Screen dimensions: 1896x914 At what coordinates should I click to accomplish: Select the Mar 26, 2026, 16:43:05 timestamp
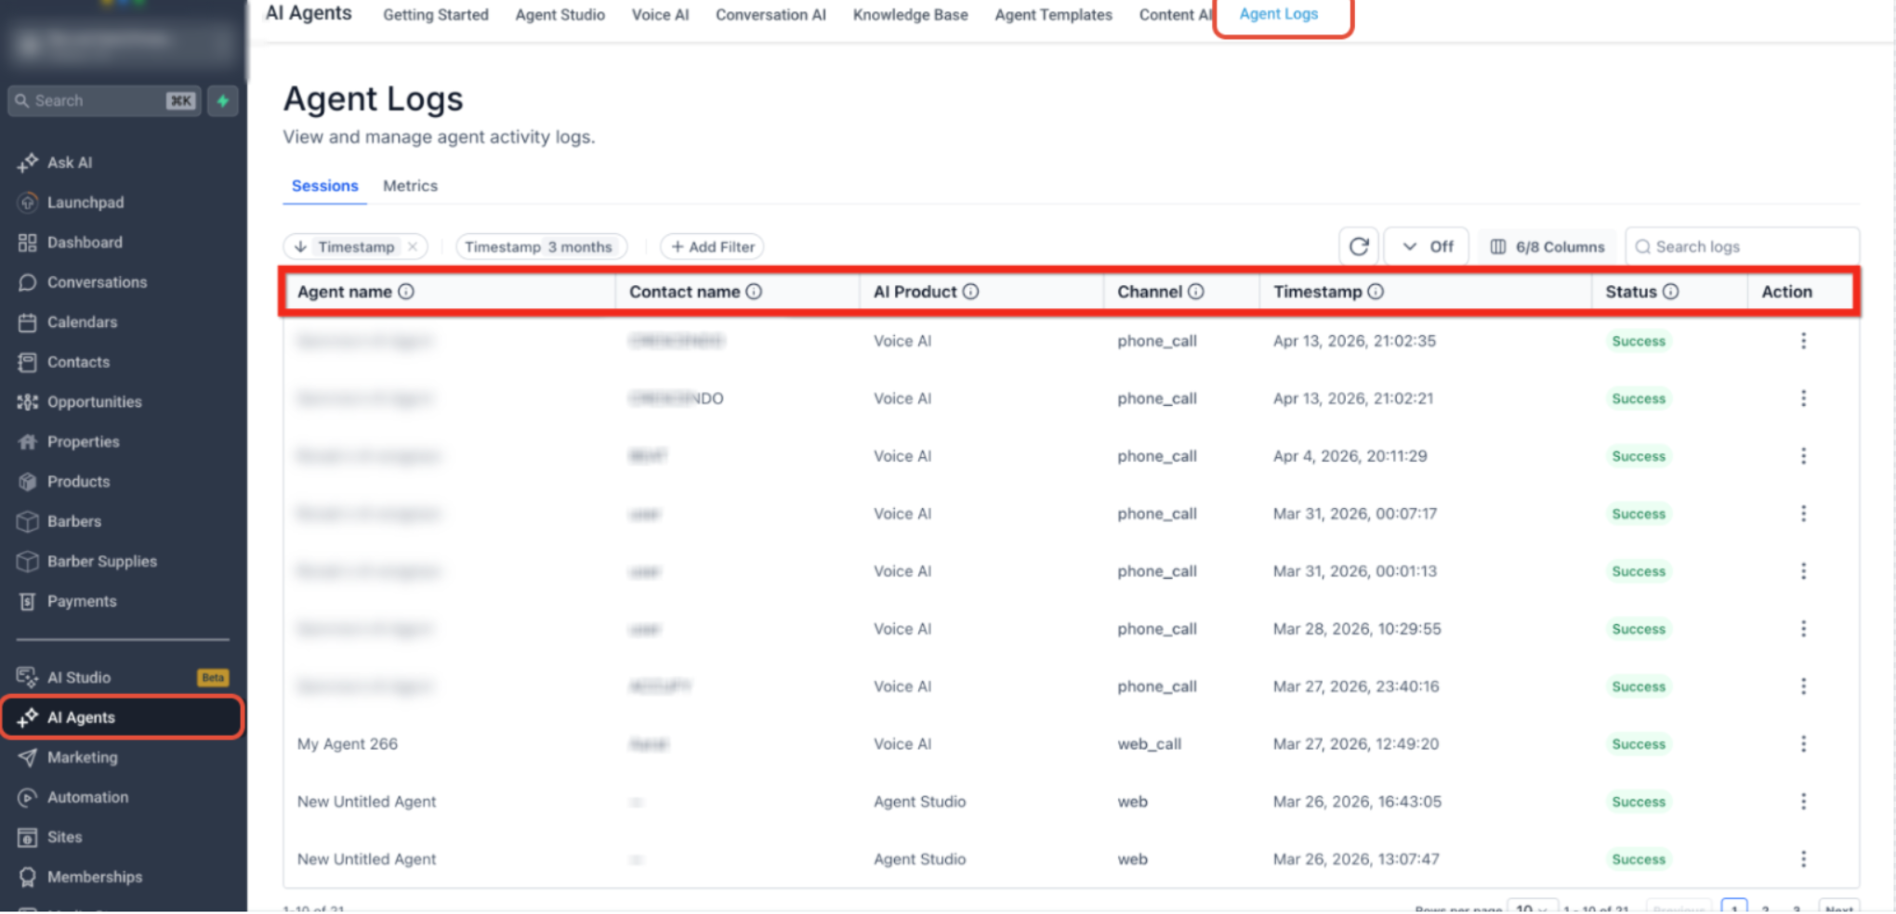click(1357, 802)
